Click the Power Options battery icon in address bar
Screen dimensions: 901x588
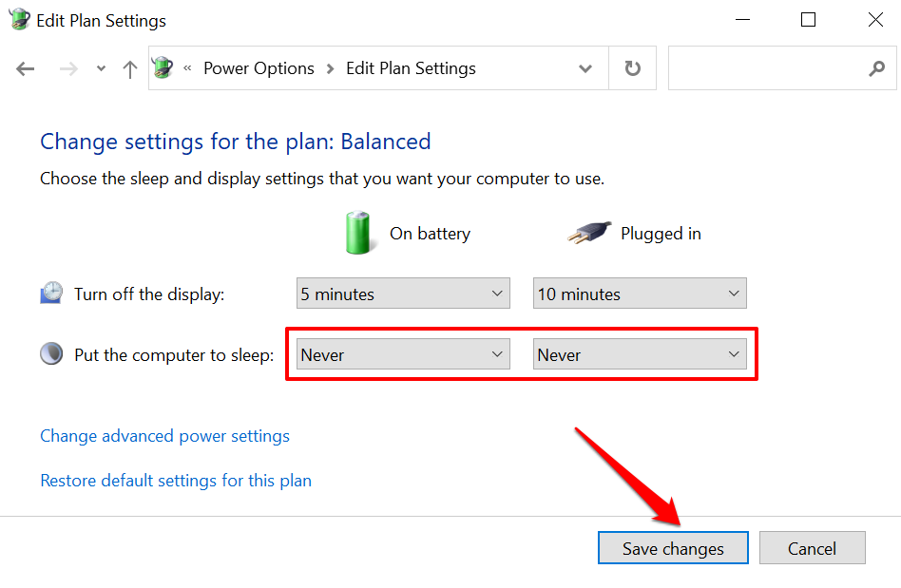click(x=163, y=67)
